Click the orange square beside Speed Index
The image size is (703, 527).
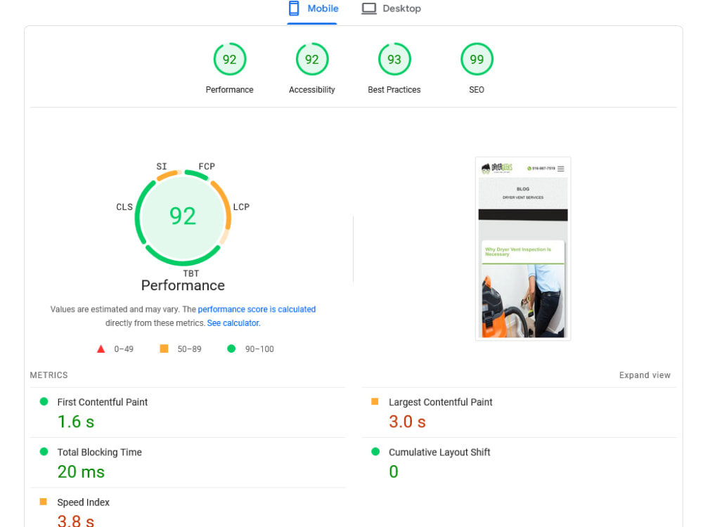[x=43, y=502]
